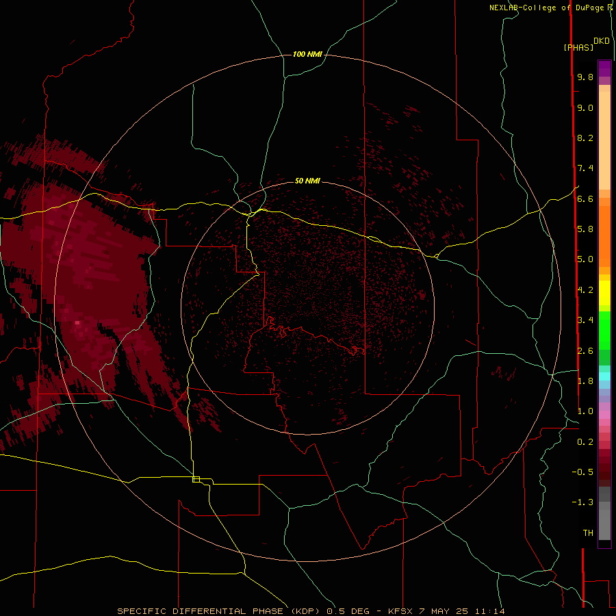Click the 8.2 value on the color scale
Screen dimensions: 616x616
585,138
